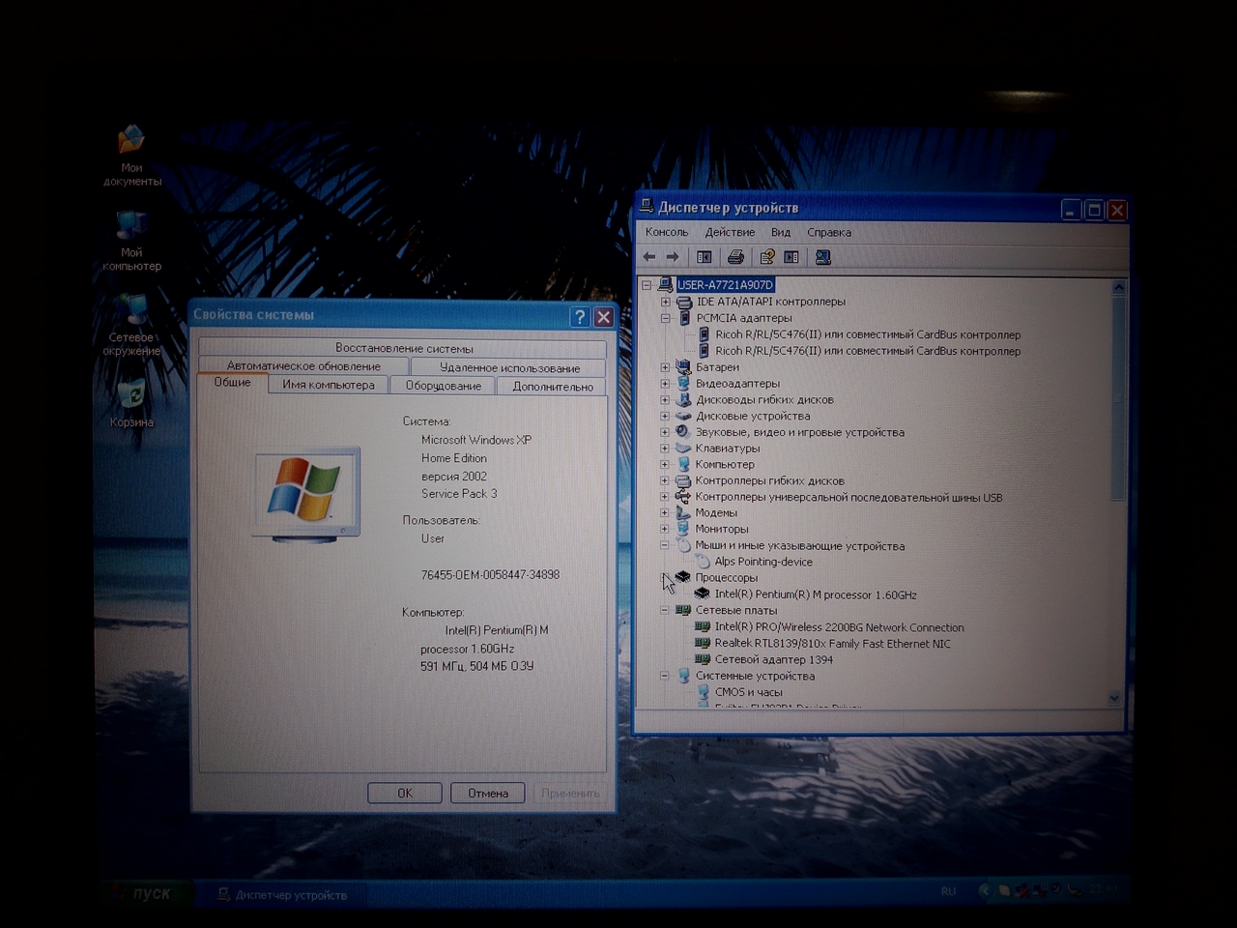Expand the Видеоадаптеры category
Screen dimensions: 1237x928
[x=664, y=383]
